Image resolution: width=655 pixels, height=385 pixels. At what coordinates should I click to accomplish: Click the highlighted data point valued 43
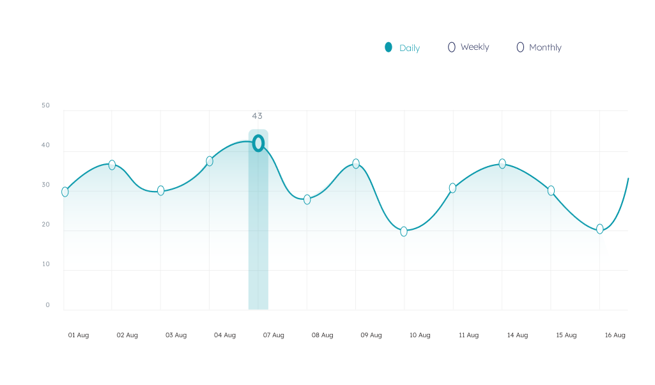(x=258, y=143)
